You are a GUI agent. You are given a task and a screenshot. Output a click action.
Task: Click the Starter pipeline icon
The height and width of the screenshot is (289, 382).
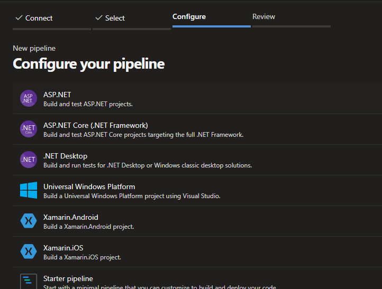pos(29,281)
